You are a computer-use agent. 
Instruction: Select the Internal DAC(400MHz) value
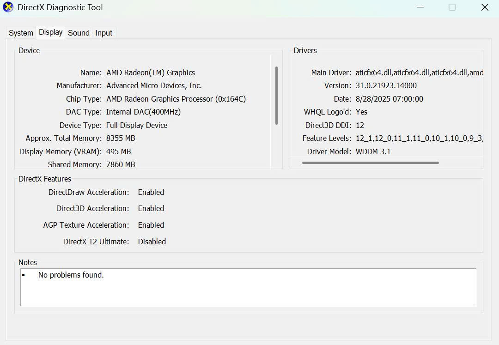[x=143, y=112]
